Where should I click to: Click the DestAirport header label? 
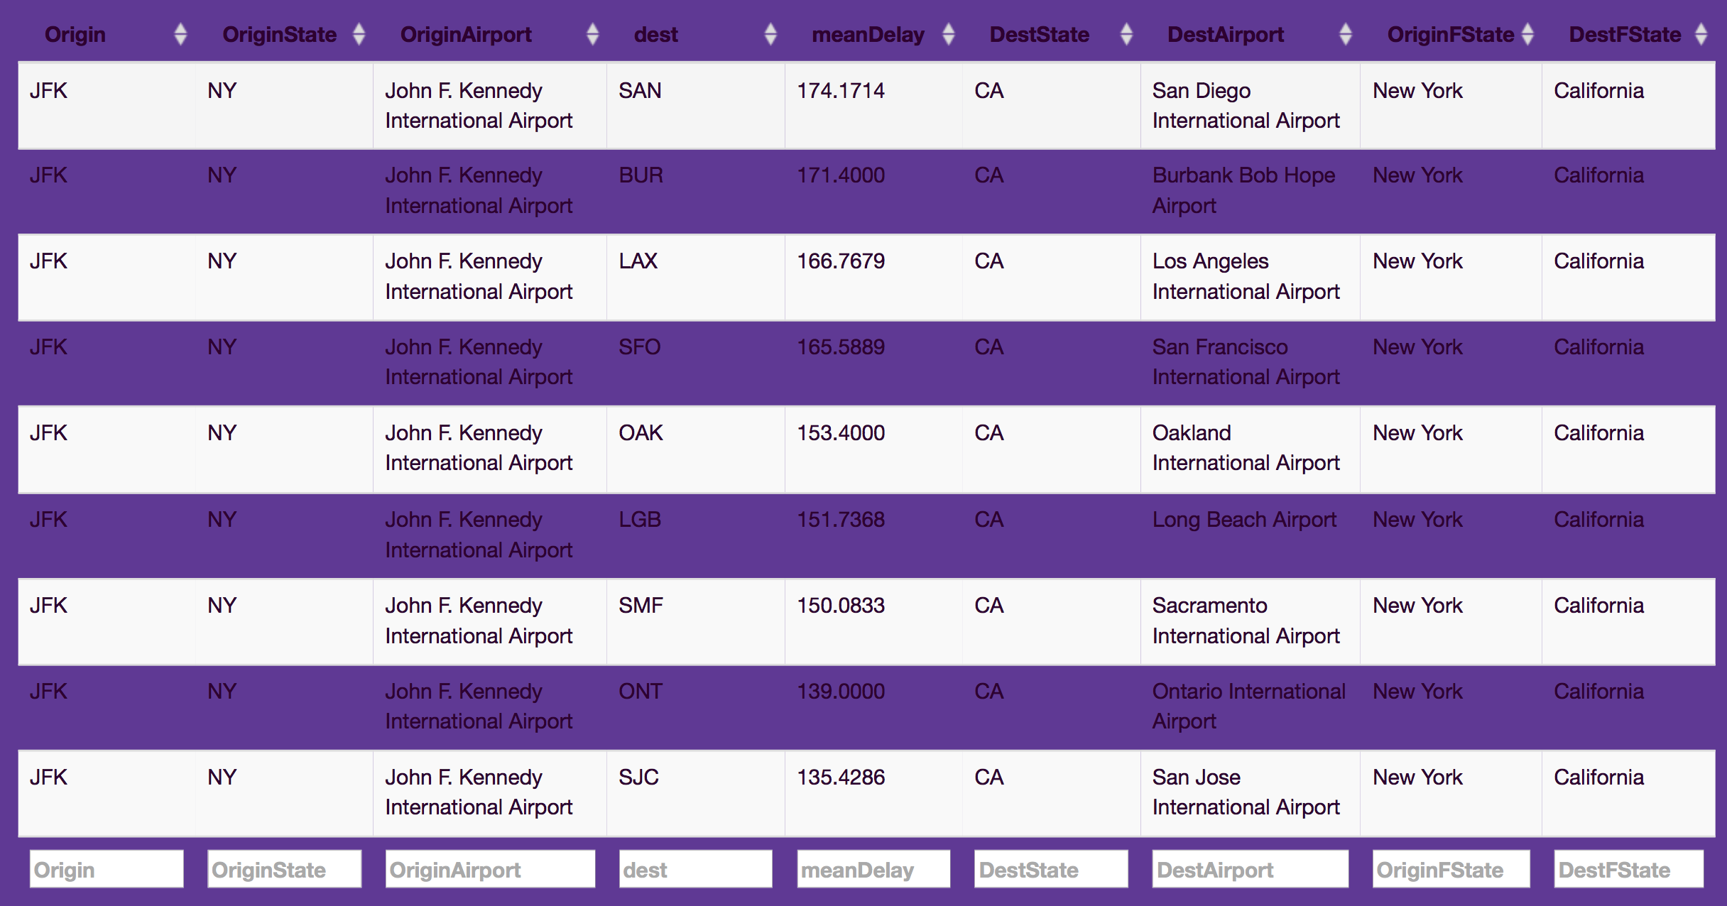(x=1226, y=34)
